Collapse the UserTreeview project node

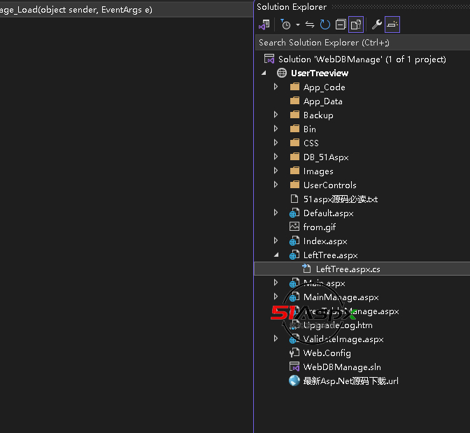(x=264, y=73)
